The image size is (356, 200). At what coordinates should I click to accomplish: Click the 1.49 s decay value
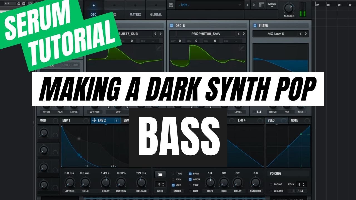pos(105,173)
